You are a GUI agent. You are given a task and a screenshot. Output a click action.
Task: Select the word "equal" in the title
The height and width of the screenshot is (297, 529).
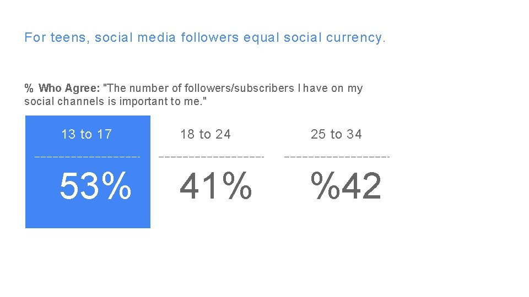point(261,38)
